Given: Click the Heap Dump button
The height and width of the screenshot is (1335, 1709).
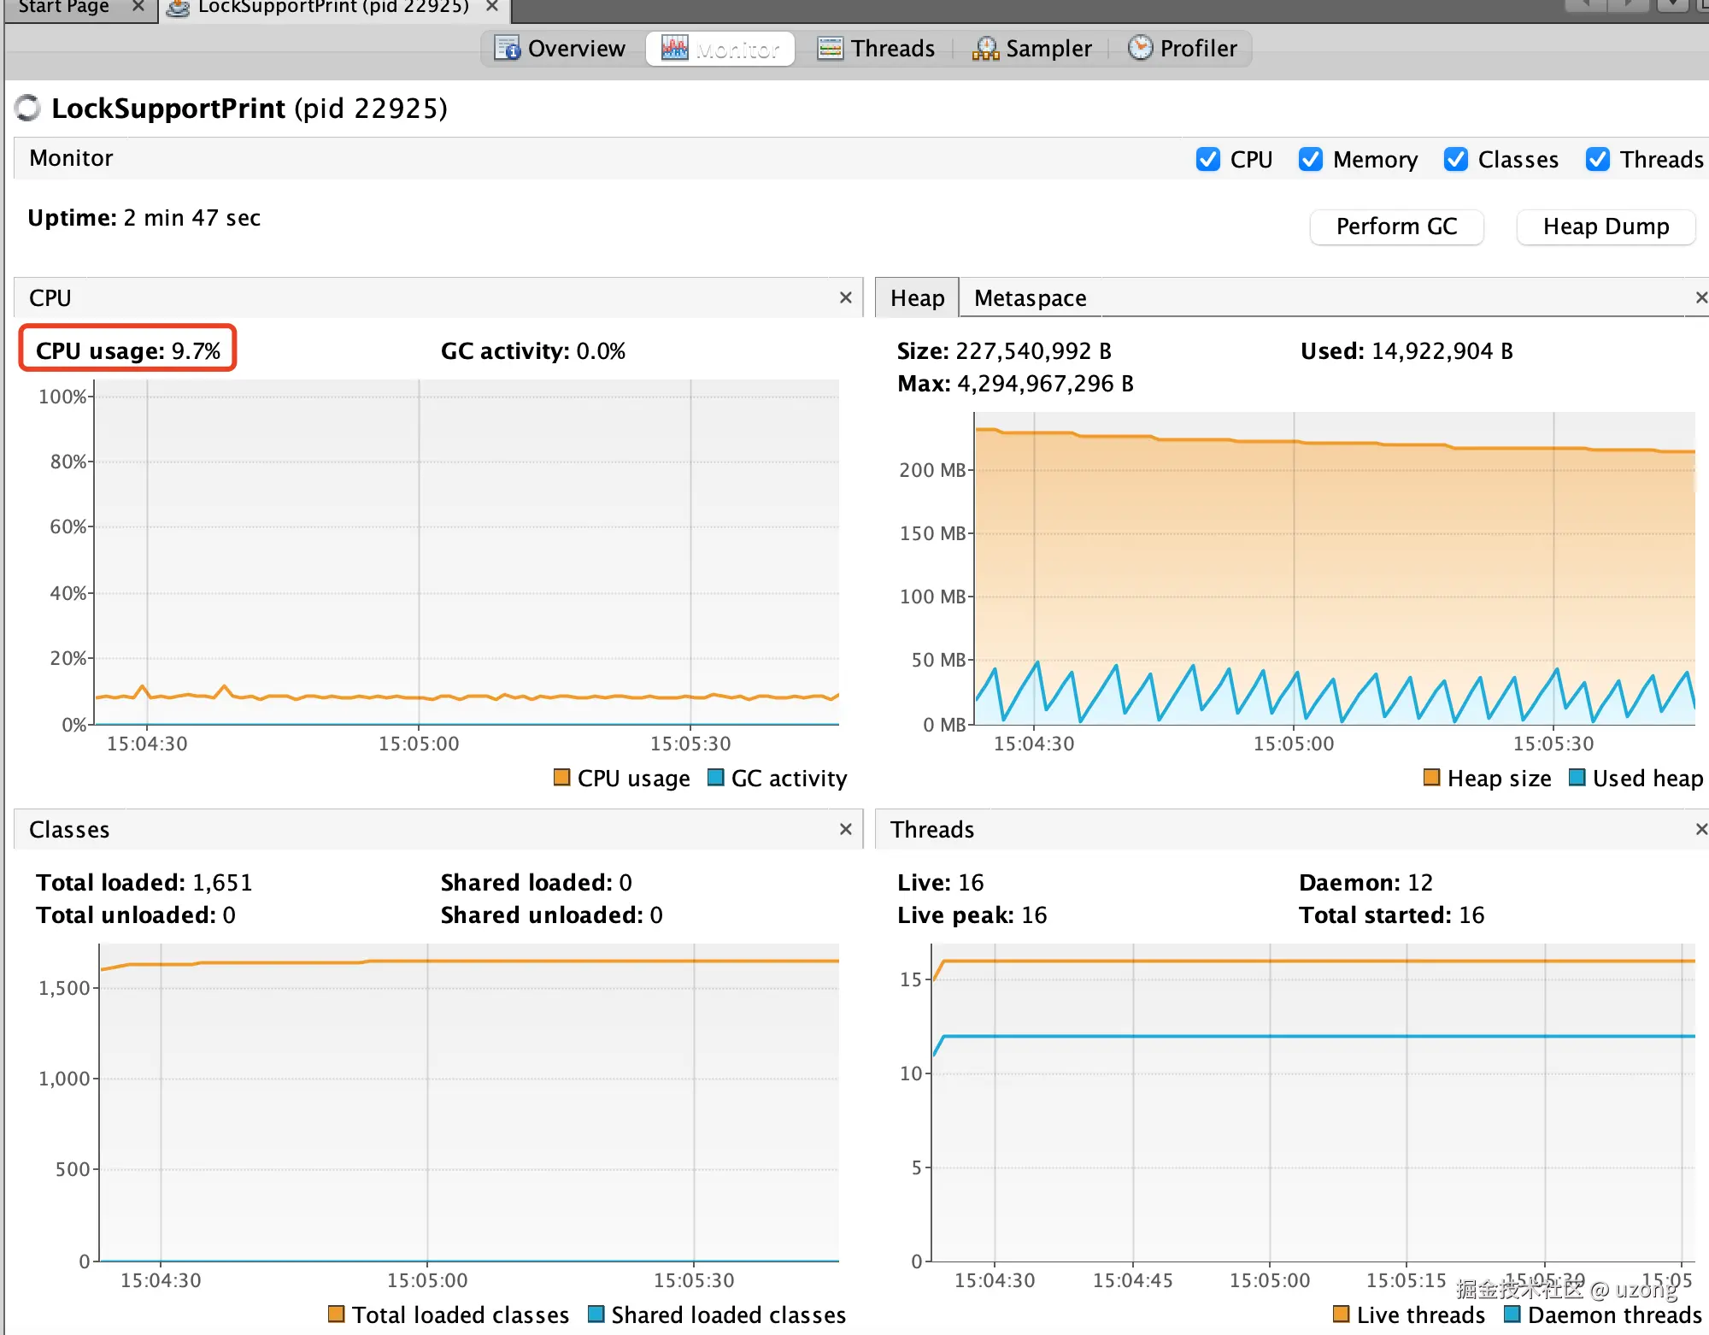Looking at the screenshot, I should coord(1606,226).
